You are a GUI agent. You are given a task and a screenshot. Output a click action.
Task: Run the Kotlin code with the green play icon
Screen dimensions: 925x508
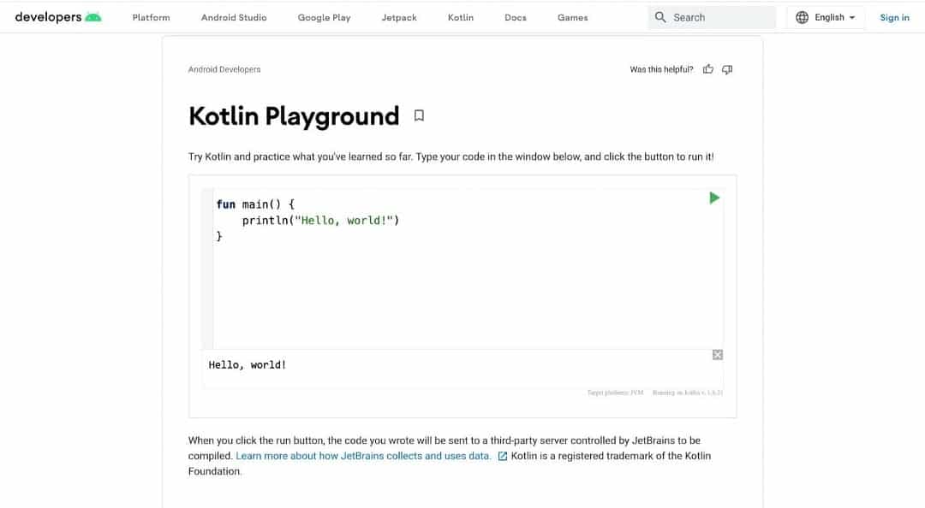pos(714,197)
